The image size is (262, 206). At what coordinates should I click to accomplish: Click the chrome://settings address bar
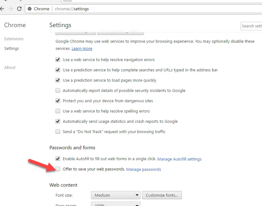click(x=143, y=9)
